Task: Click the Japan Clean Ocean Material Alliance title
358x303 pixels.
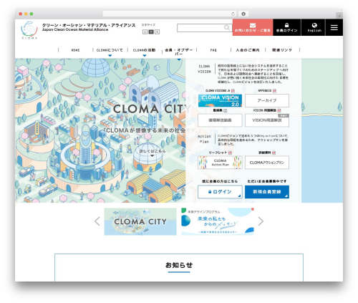Action: click(75, 29)
